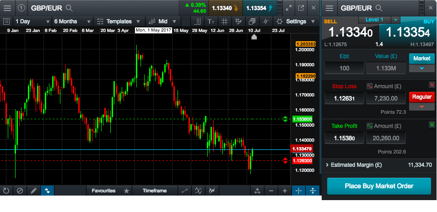
Task: Zoom in the chart with plus icon
Action: [285, 191]
